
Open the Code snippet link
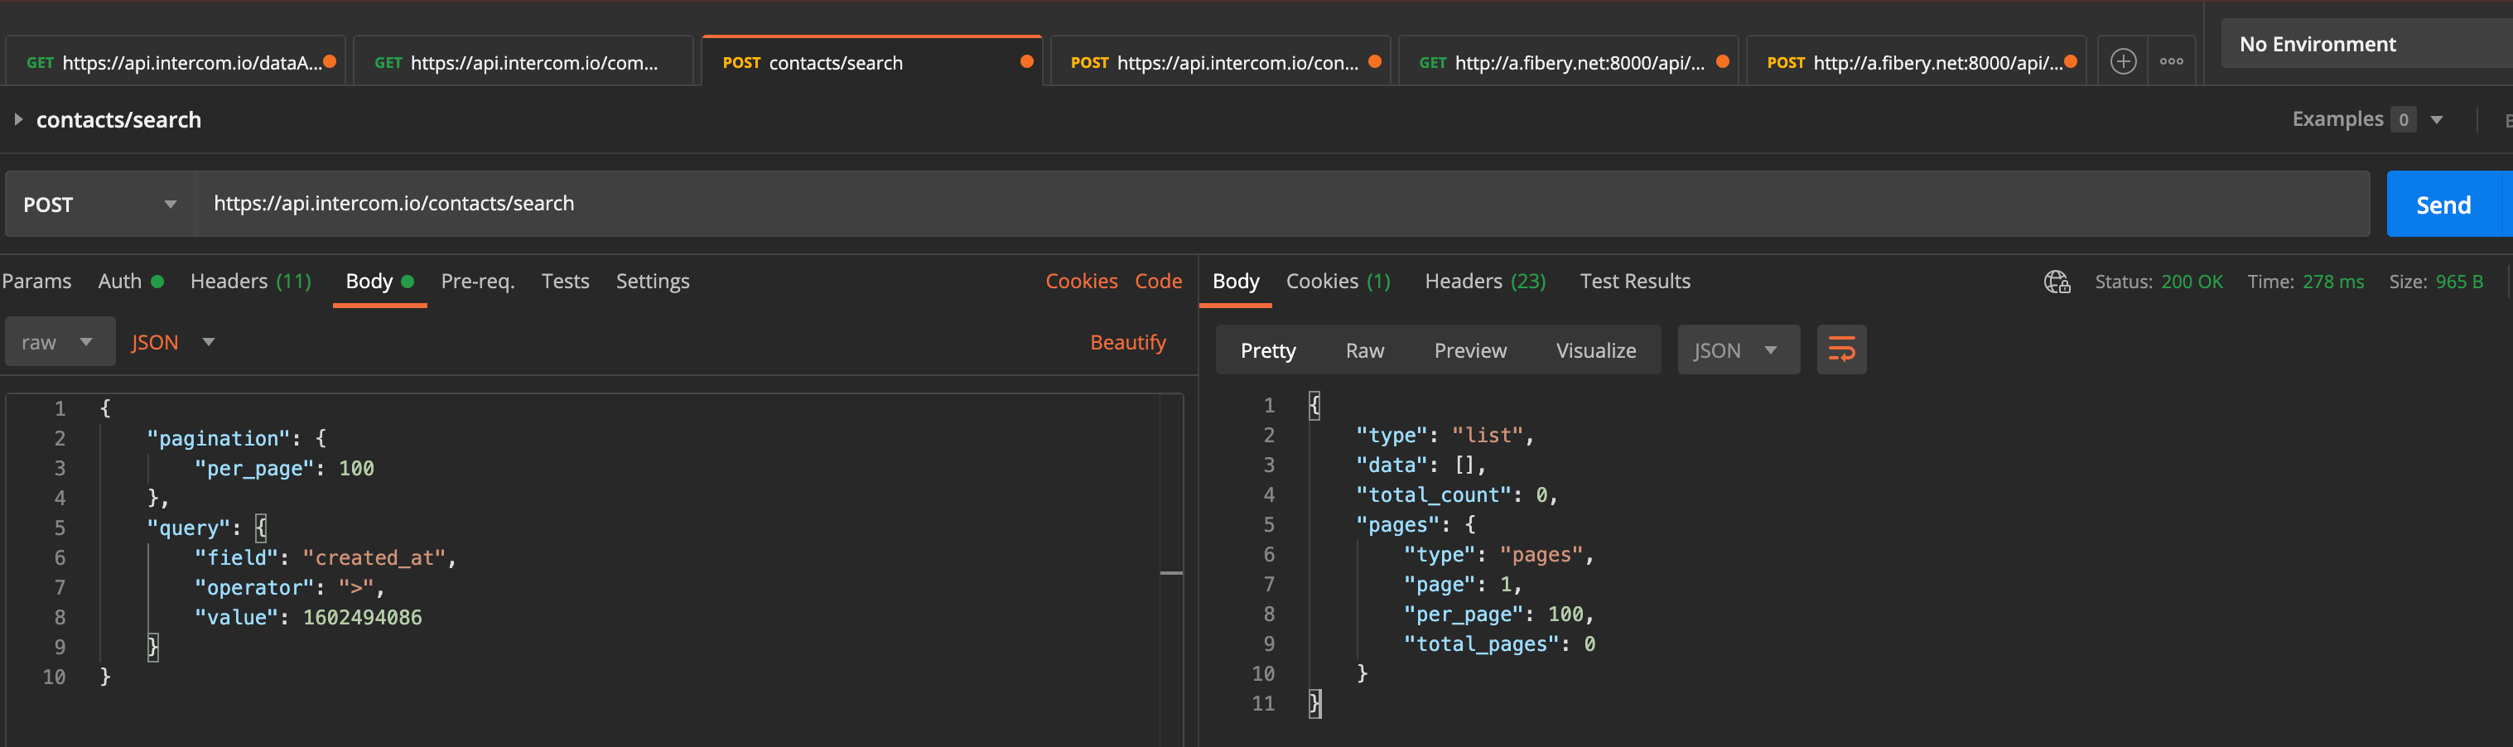pyautogui.click(x=1158, y=281)
